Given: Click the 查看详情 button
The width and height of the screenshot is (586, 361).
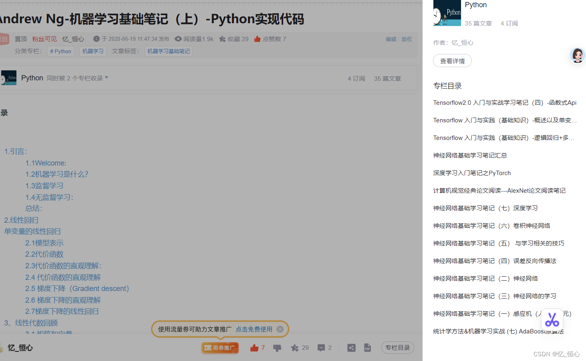Looking at the screenshot, I should click(x=452, y=61).
